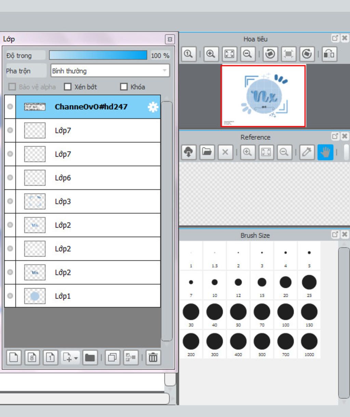Rotate canvas right in Hoa tiêu
Viewport: 350px width, 417px height.
307,54
